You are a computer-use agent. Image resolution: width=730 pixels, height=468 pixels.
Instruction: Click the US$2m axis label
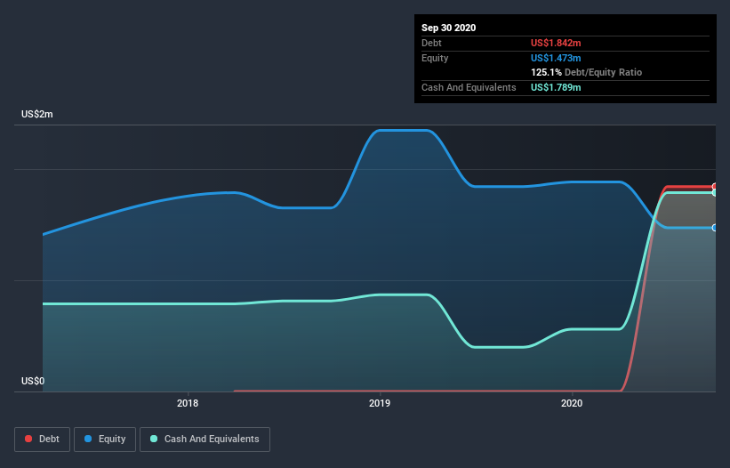[x=37, y=114]
